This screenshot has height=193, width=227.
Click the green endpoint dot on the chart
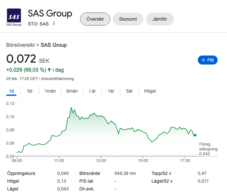195,135
